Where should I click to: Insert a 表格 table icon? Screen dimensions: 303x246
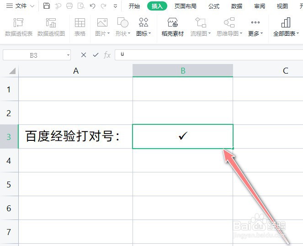pyautogui.click(x=80, y=22)
